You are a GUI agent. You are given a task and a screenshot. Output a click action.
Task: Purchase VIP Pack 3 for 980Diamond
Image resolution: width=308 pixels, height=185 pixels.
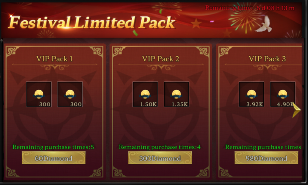(266, 158)
